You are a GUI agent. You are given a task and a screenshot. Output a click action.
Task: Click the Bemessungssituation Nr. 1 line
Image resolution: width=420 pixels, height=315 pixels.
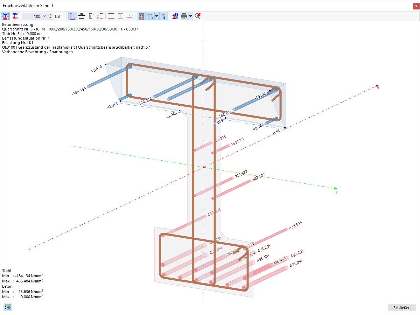(x=26, y=38)
